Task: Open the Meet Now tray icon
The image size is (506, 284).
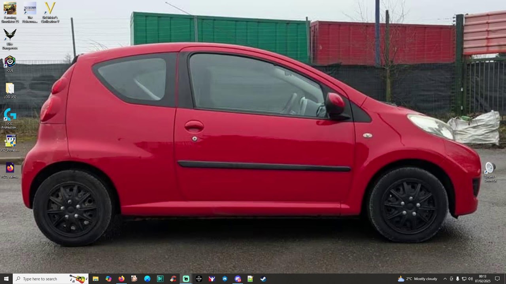Action: (451, 279)
